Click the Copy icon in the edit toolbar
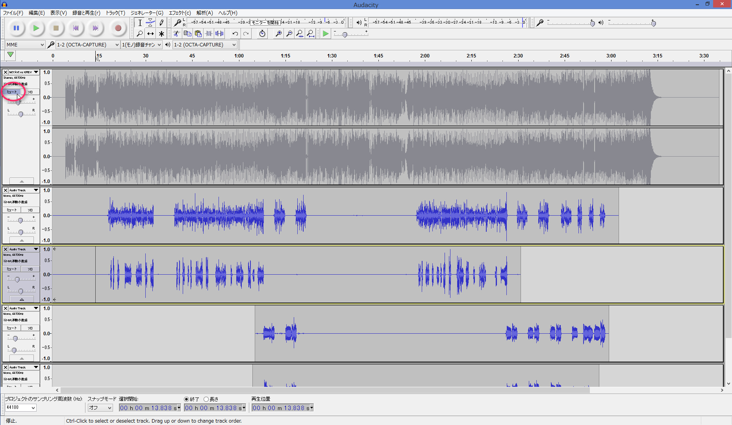 [187, 33]
